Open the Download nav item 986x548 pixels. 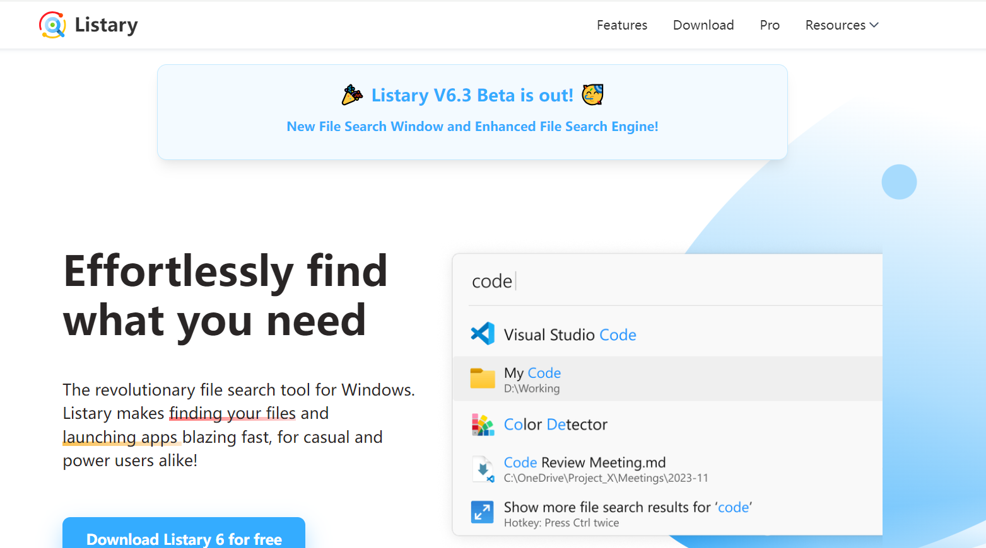pos(703,25)
